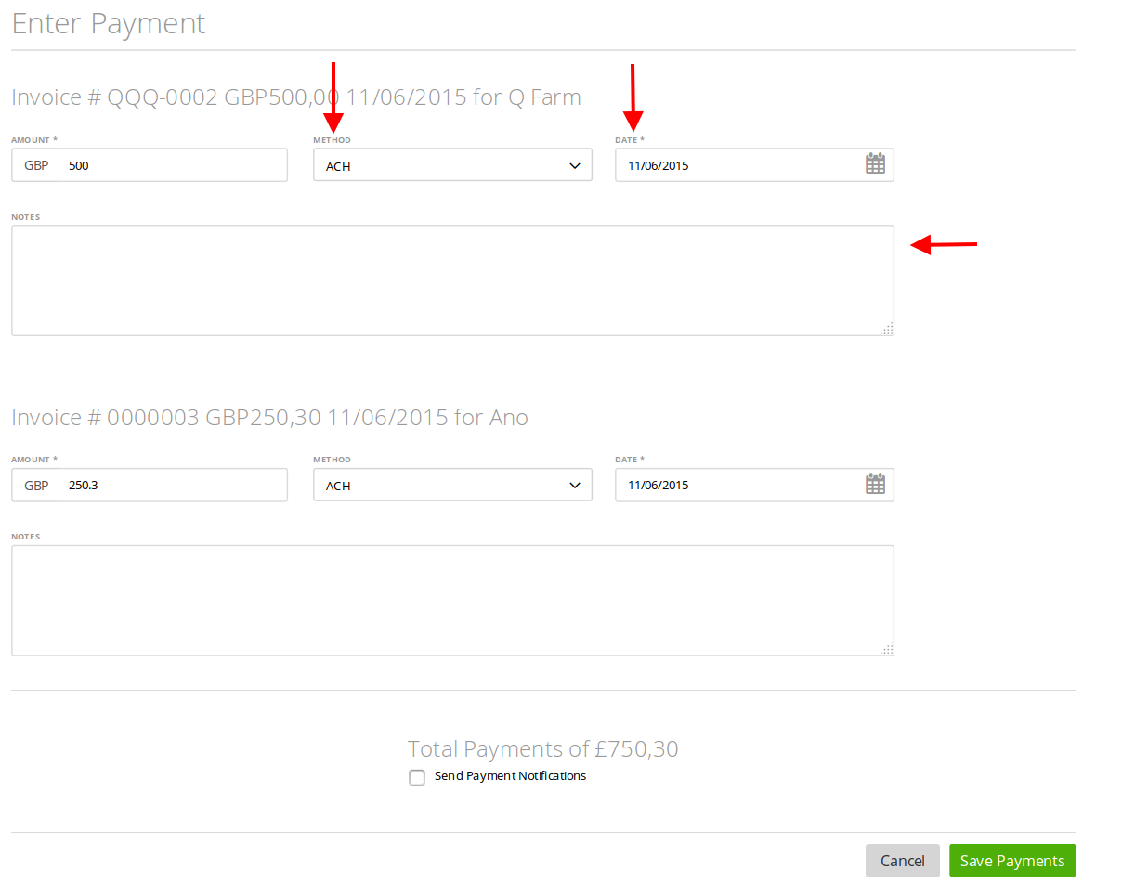Click heading Invoice # QQQ-0002 for Q Farm
This screenshot has width=1122, height=896.
click(296, 97)
